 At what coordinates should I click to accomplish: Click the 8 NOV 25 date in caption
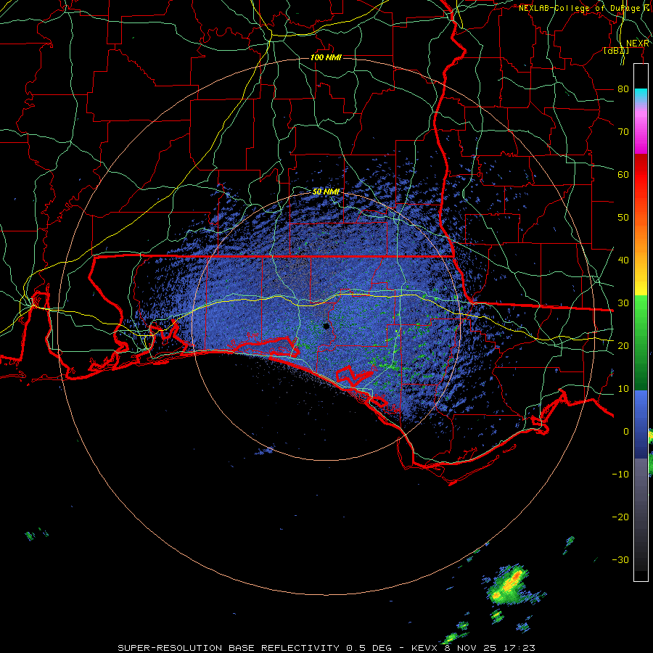(x=471, y=648)
